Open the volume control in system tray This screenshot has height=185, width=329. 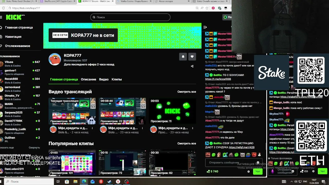pos(296,181)
